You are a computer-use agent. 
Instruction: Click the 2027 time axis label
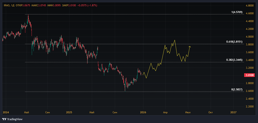tap(233, 112)
